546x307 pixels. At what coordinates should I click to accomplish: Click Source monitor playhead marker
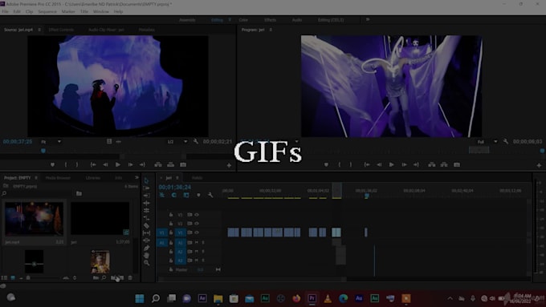click(x=43, y=151)
